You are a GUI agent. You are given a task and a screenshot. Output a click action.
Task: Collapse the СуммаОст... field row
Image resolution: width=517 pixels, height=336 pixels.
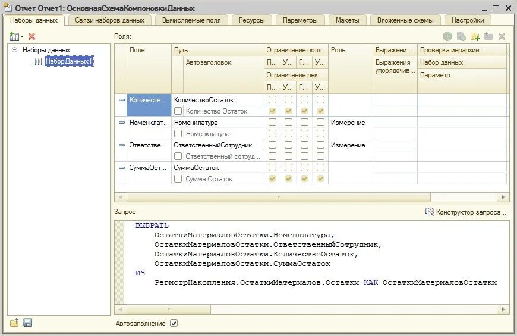pos(122,168)
